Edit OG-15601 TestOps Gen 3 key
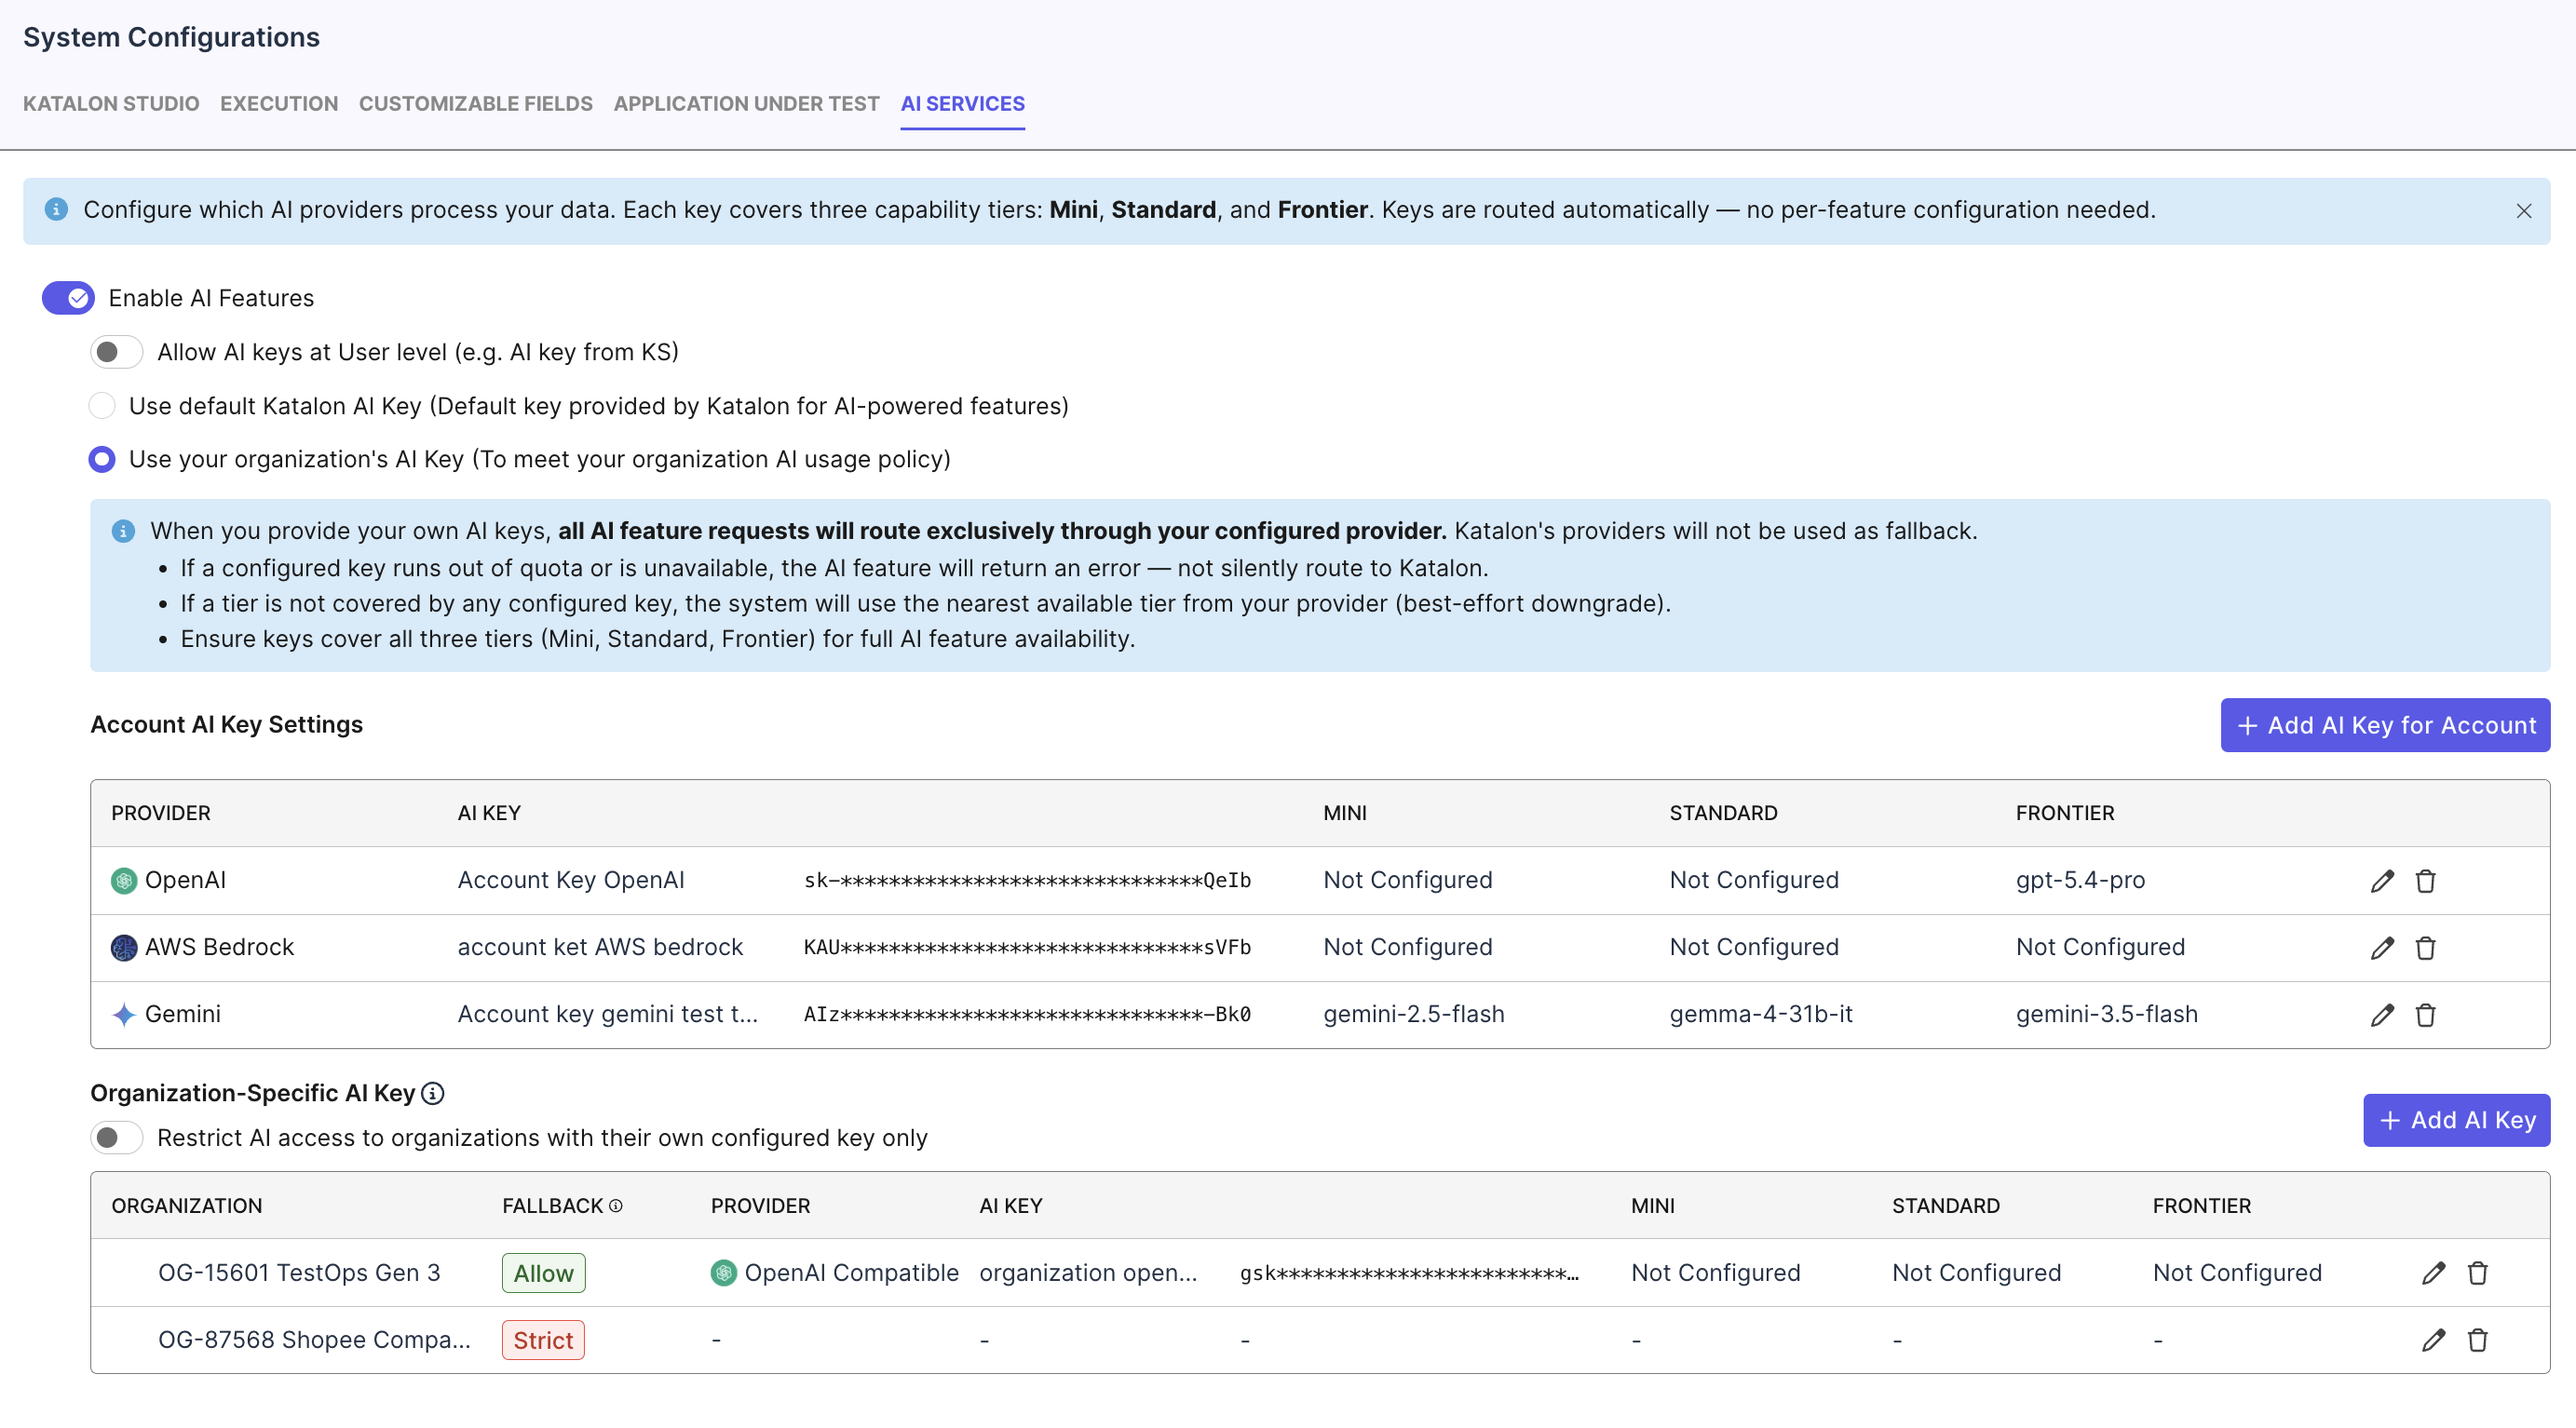 pyautogui.click(x=2434, y=1273)
